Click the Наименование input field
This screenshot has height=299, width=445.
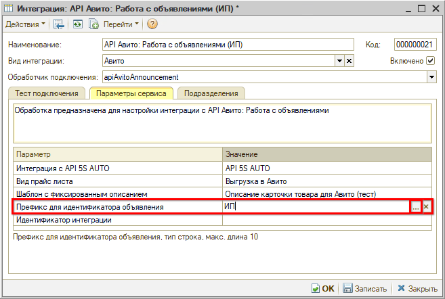pos(228,45)
